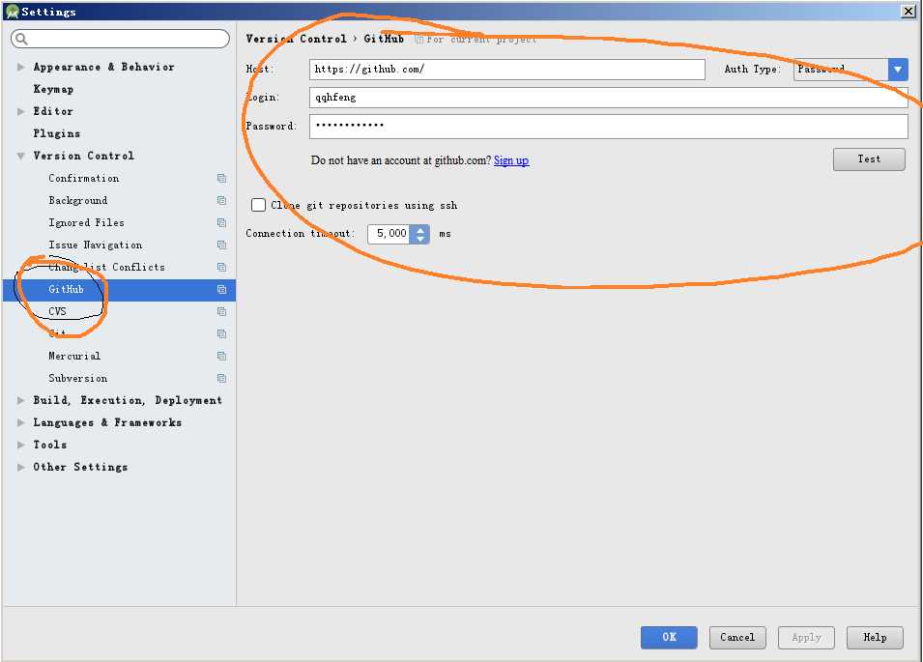
Task: Click the Login field with qqhfeng
Action: coord(609,97)
